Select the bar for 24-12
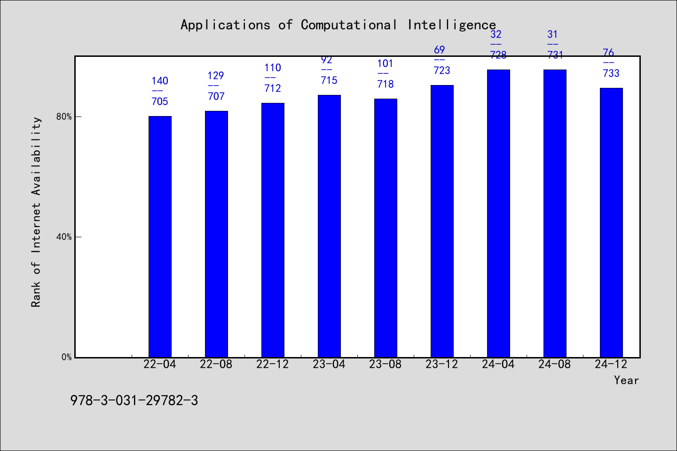Image resolution: width=677 pixels, height=451 pixels. (611, 223)
